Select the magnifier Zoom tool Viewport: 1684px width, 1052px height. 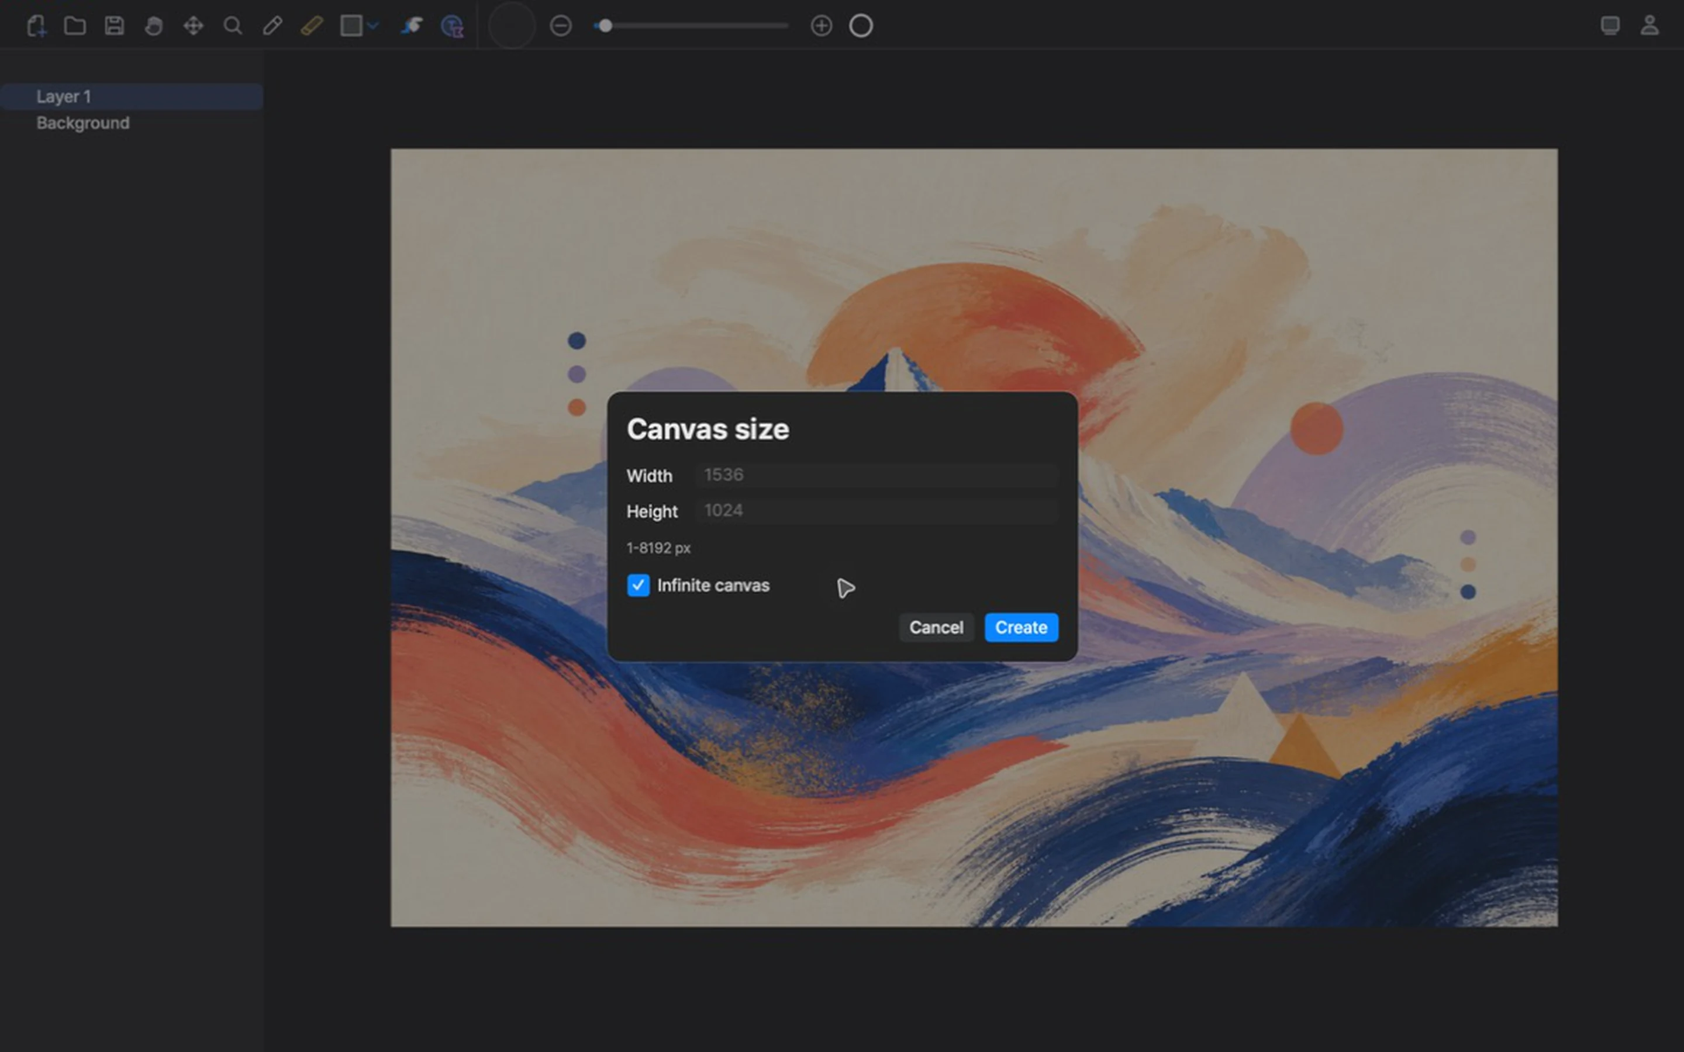point(232,26)
